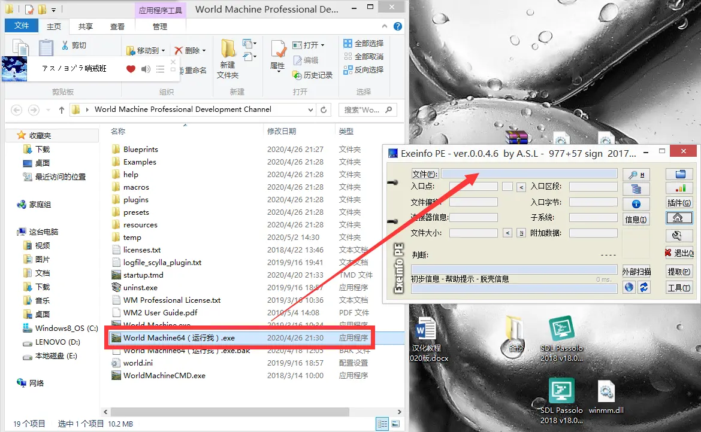Switch to the 主页 Home tab

pyautogui.click(x=54, y=27)
